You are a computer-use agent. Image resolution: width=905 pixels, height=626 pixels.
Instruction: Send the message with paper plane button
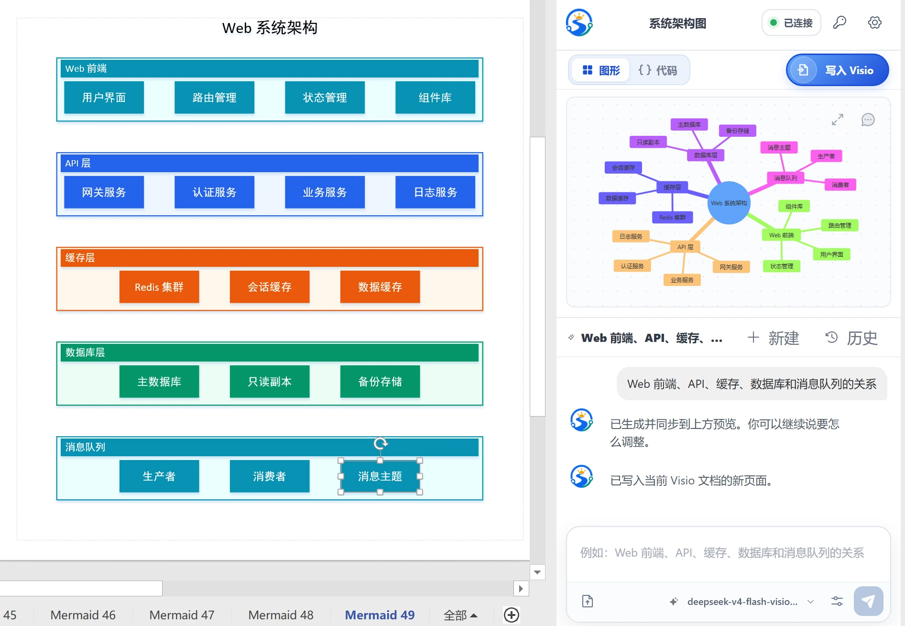pyautogui.click(x=868, y=601)
